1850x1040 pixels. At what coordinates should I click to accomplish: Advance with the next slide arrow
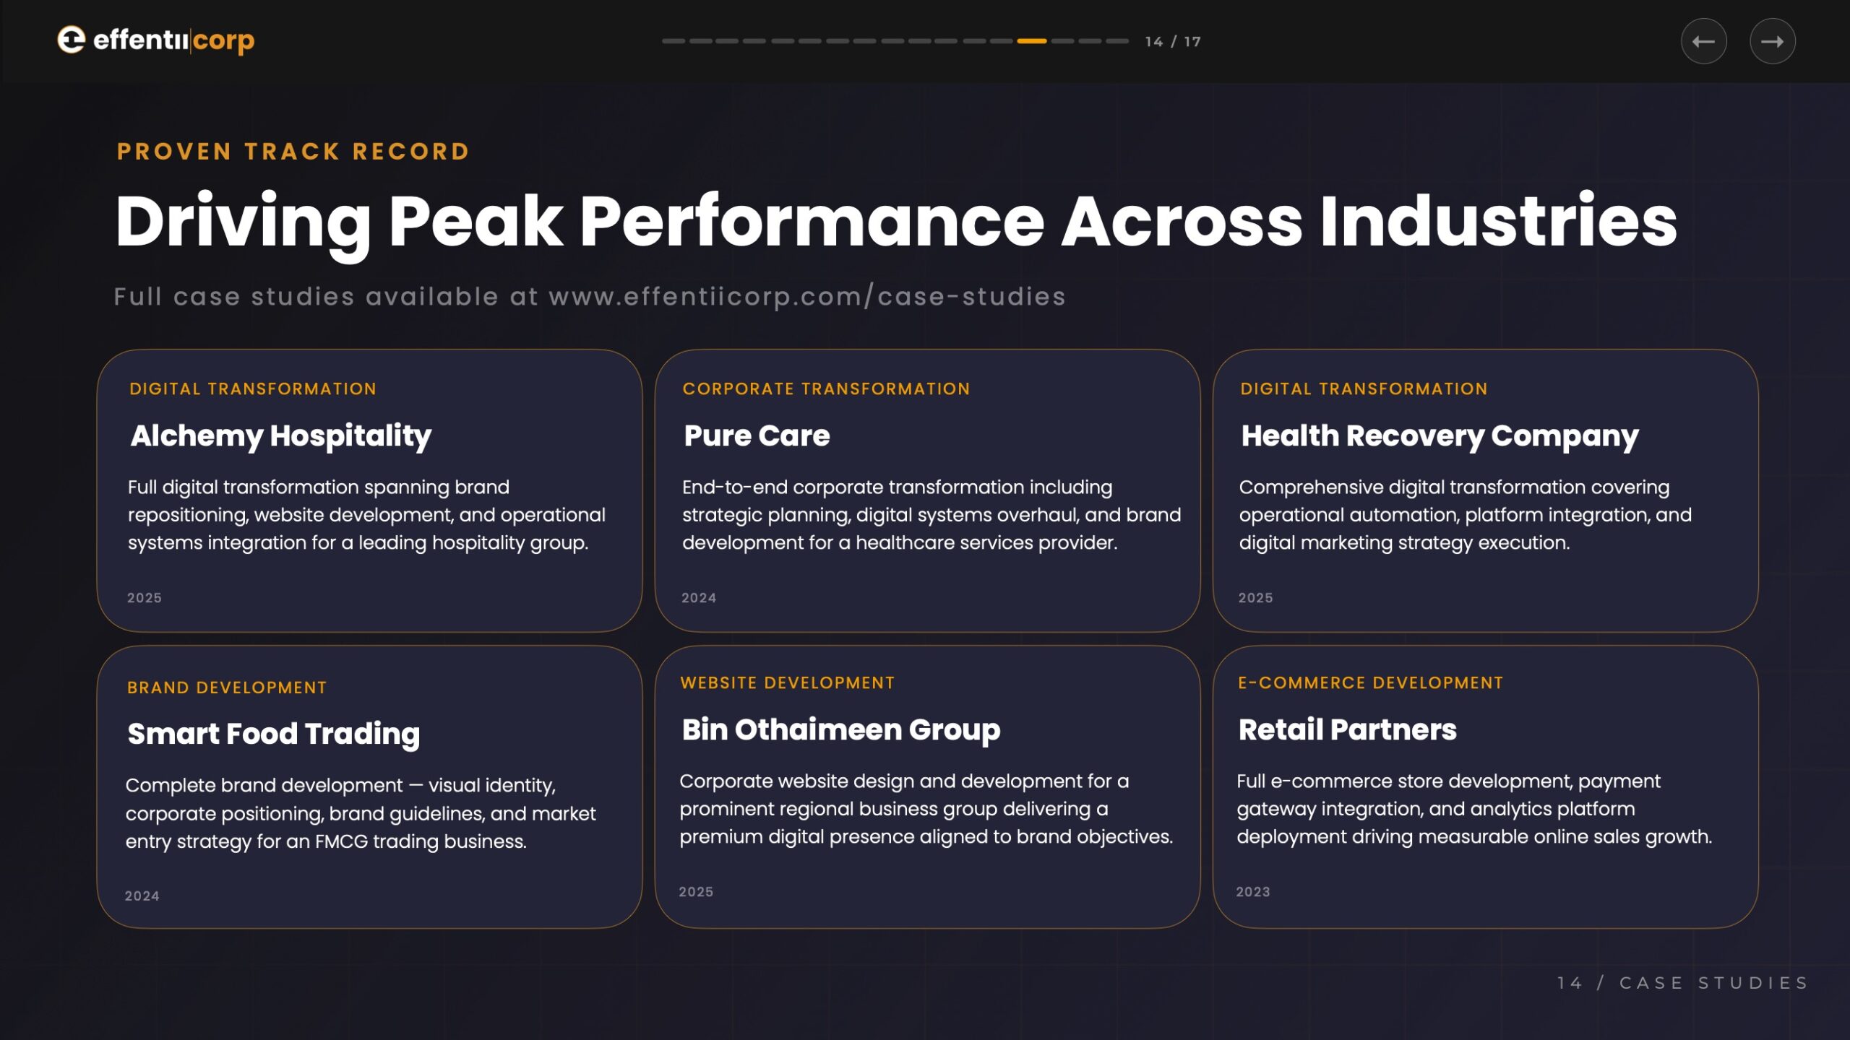pyautogui.click(x=1772, y=42)
